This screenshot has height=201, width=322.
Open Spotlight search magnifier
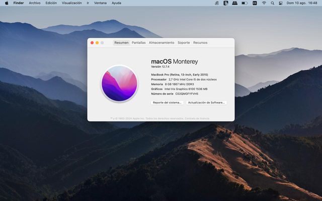[273, 3]
